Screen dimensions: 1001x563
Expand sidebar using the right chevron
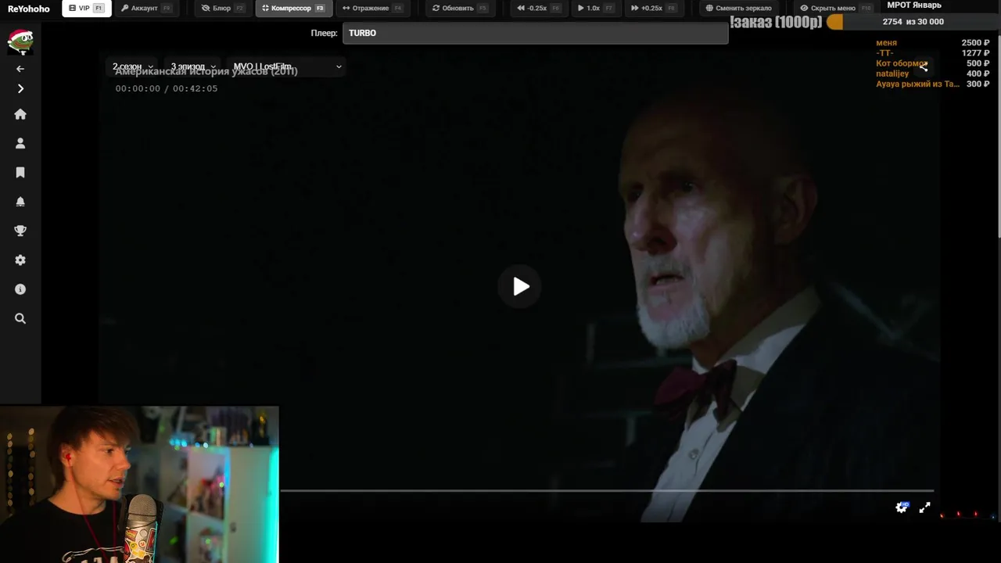[x=20, y=89]
